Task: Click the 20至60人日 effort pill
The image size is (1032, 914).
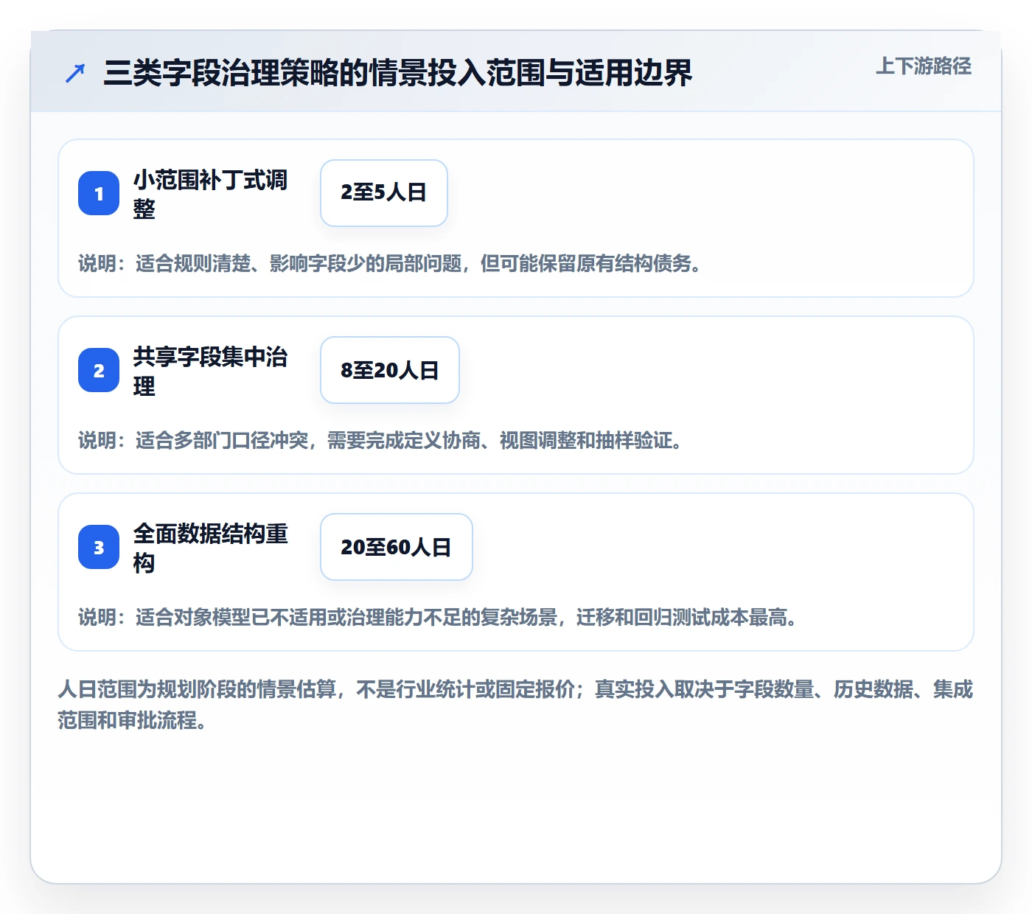Action: [x=397, y=547]
